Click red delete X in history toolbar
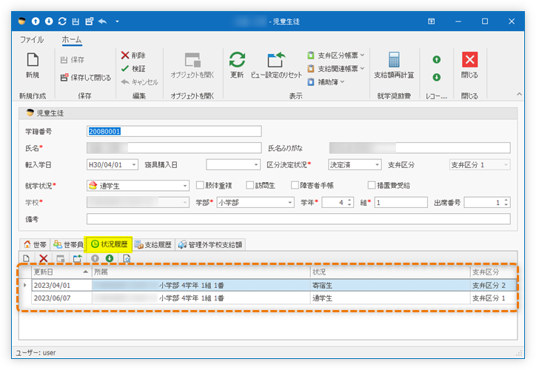The height and width of the screenshot is (370, 536). pos(44,258)
